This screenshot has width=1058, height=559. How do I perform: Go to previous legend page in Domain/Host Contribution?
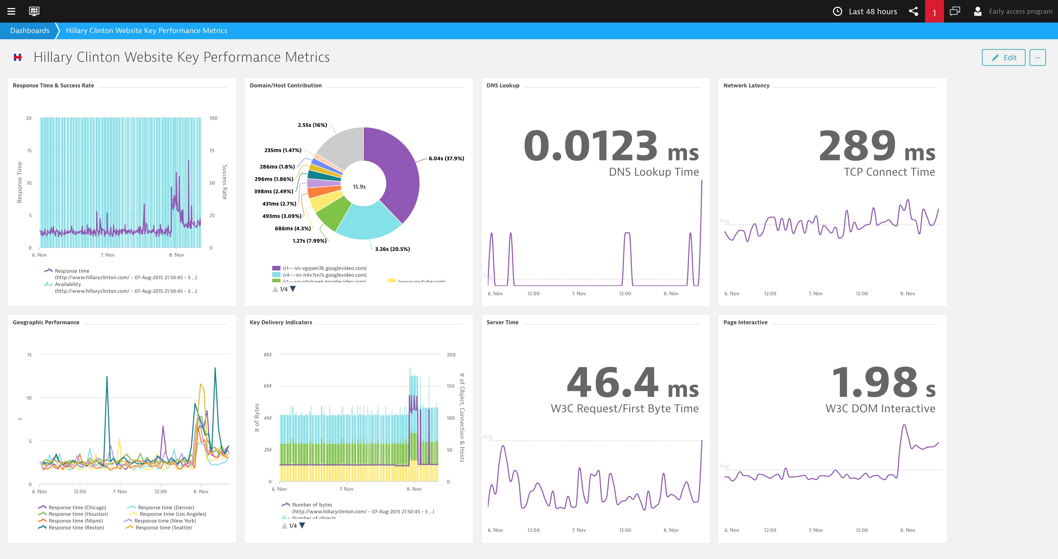coord(275,289)
